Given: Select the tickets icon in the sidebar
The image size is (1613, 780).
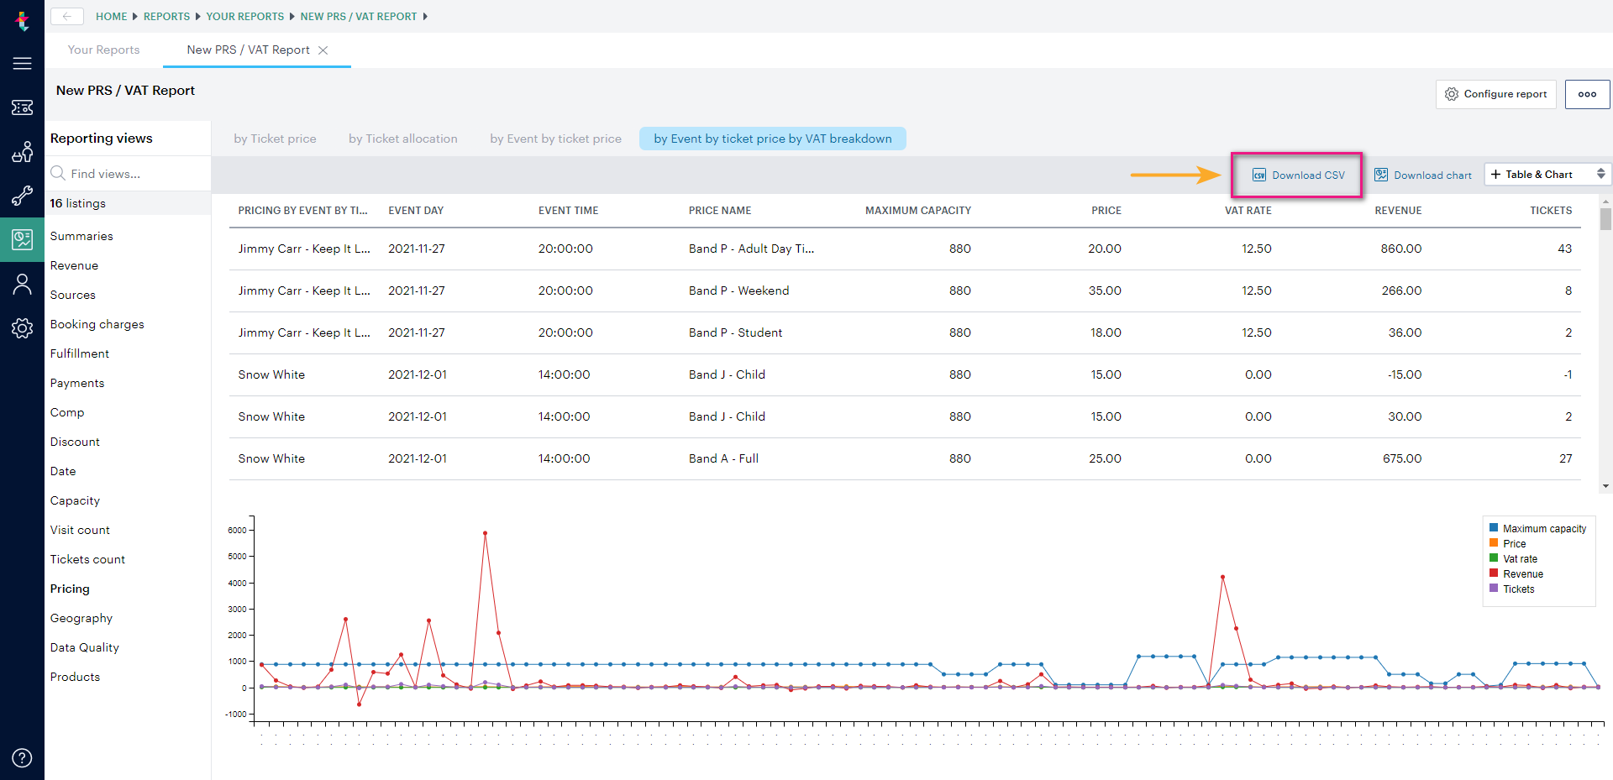Looking at the screenshot, I should pyautogui.click(x=22, y=107).
